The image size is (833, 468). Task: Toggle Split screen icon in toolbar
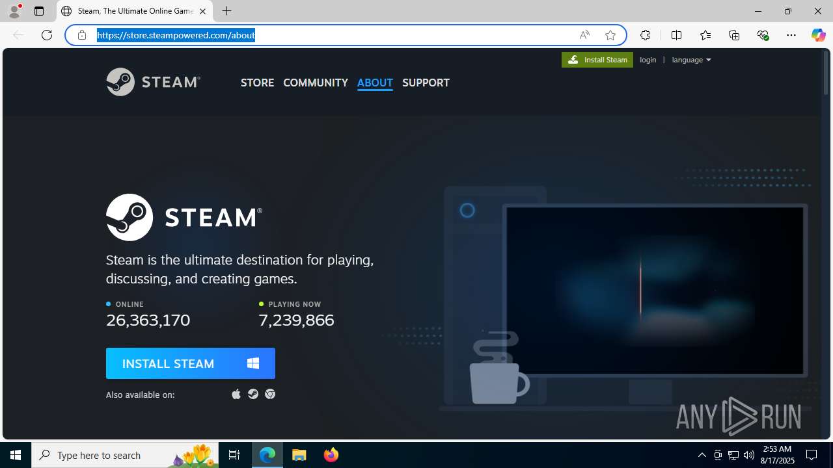click(676, 35)
